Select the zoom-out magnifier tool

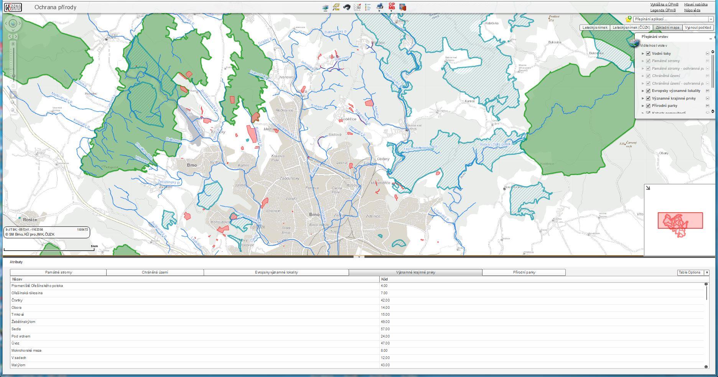coord(13,110)
